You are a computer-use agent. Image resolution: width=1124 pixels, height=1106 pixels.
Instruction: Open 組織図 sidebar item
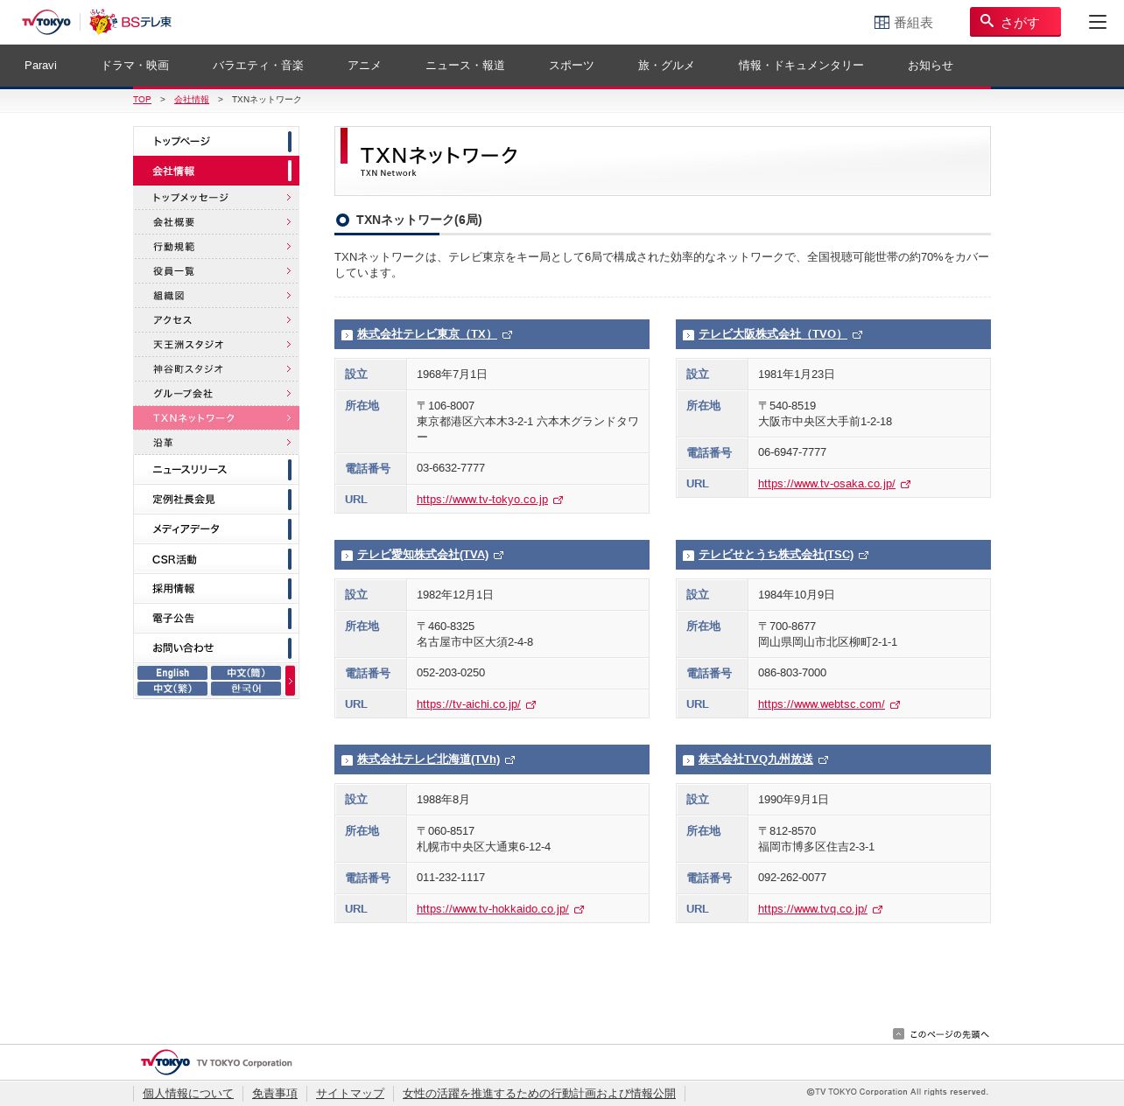216,296
